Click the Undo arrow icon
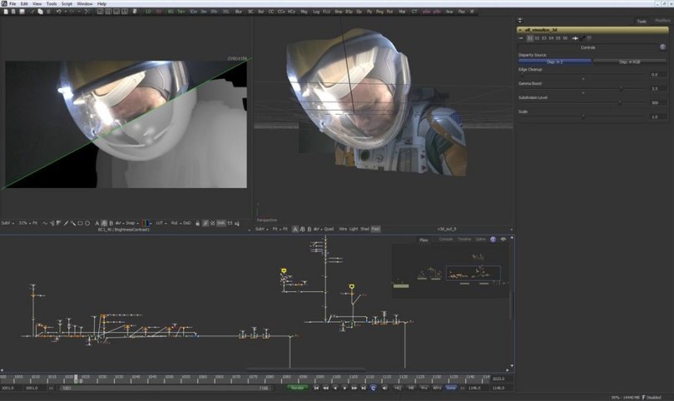The image size is (674, 401). pyautogui.click(x=59, y=12)
